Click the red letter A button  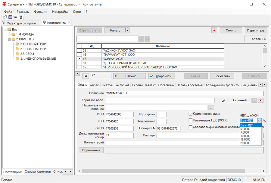pyautogui.click(x=214, y=30)
